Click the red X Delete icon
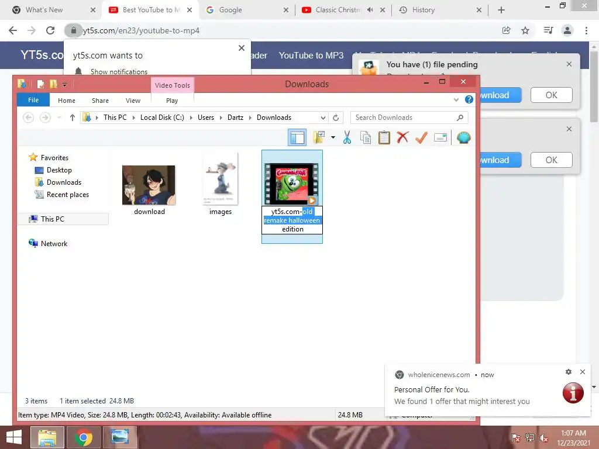This screenshot has width=599, height=449. (402, 137)
